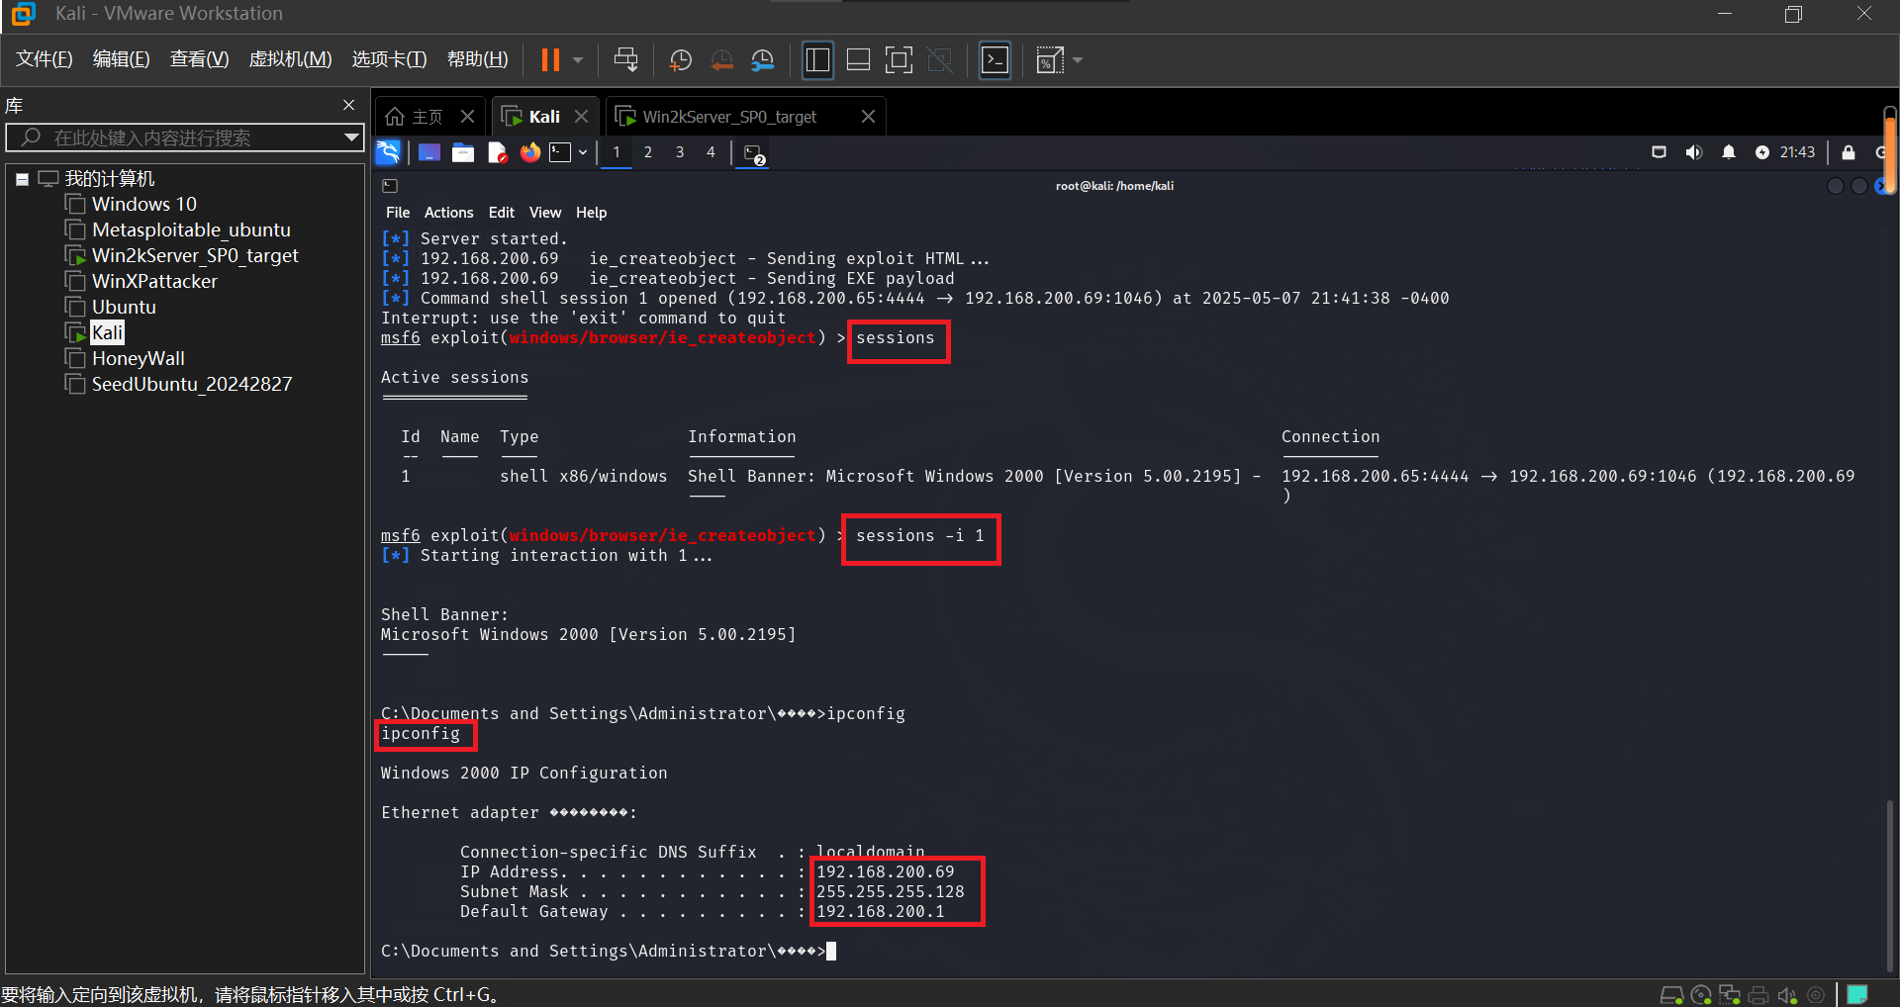Screen dimensions: 1900x1007
Task: Open the terminal Actions menu
Action: 449,213
